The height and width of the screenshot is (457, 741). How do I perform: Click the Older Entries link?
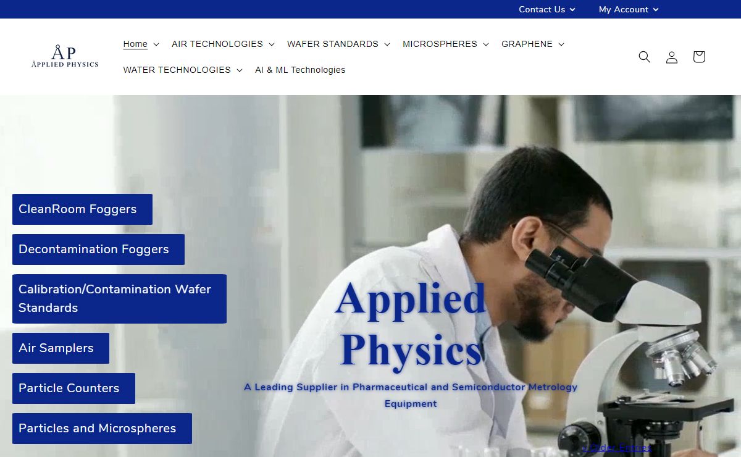(617, 448)
